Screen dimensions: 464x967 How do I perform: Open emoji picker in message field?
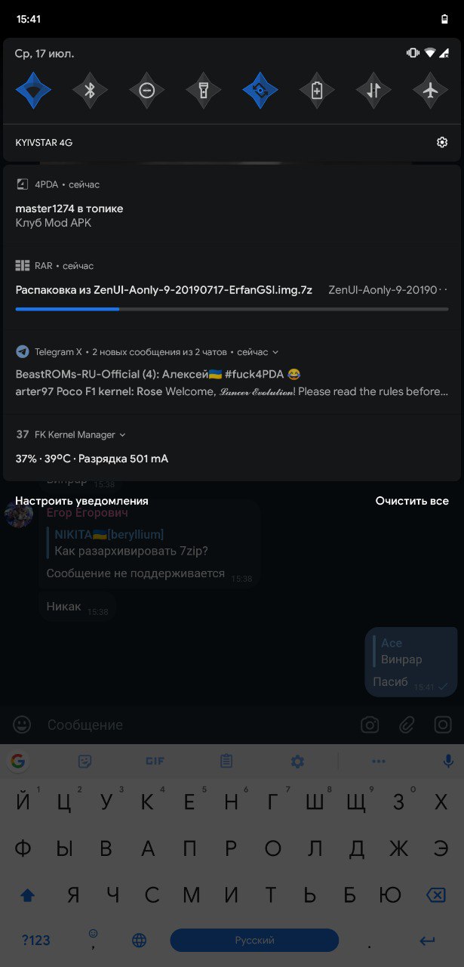pyautogui.click(x=23, y=724)
